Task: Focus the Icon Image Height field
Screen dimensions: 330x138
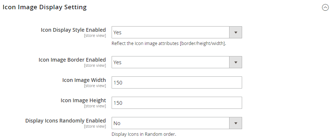Action: (x=177, y=103)
